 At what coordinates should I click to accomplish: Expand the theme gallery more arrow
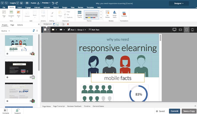[101, 18]
